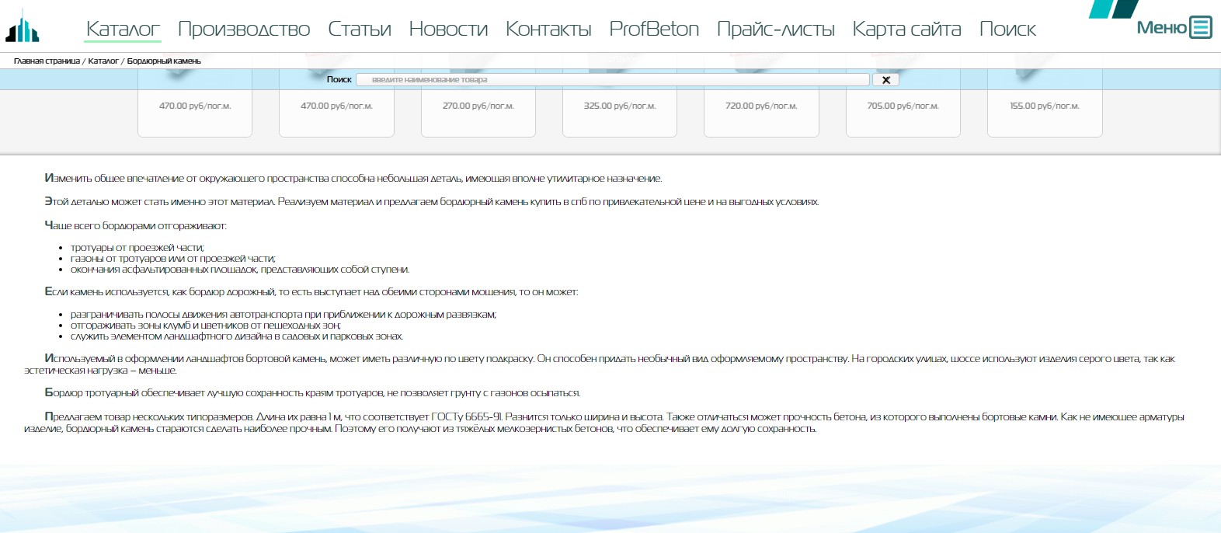Image resolution: width=1221 pixels, height=533 pixels.
Task: Clear search with the X button
Action: click(x=885, y=80)
